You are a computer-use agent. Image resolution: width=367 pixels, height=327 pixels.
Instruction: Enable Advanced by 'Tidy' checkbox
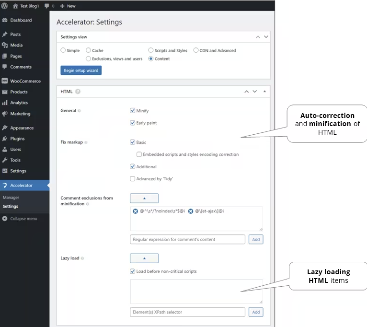tap(133, 179)
